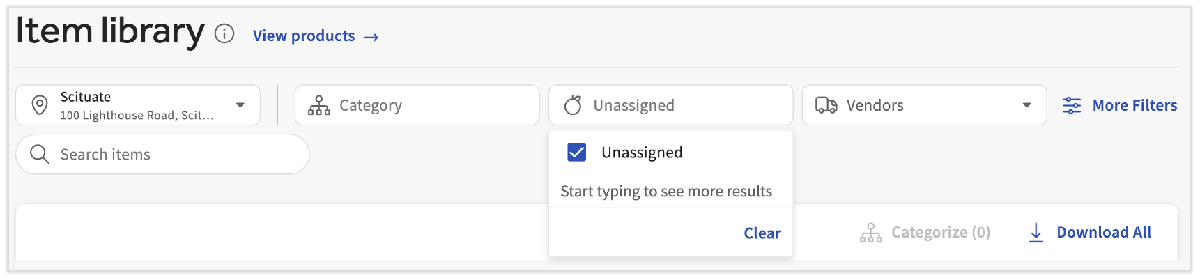
Task: Click the location pin icon
Action: 40,105
